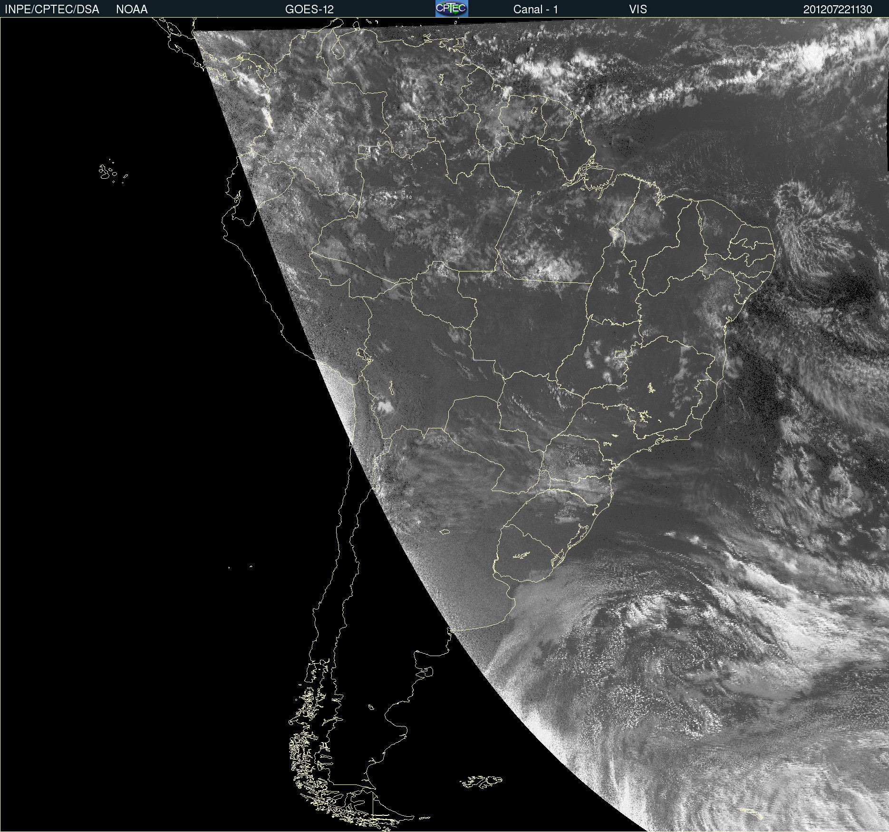Image resolution: width=889 pixels, height=832 pixels.
Task: Click the CPTEC logo in header
Action: pyautogui.click(x=452, y=9)
